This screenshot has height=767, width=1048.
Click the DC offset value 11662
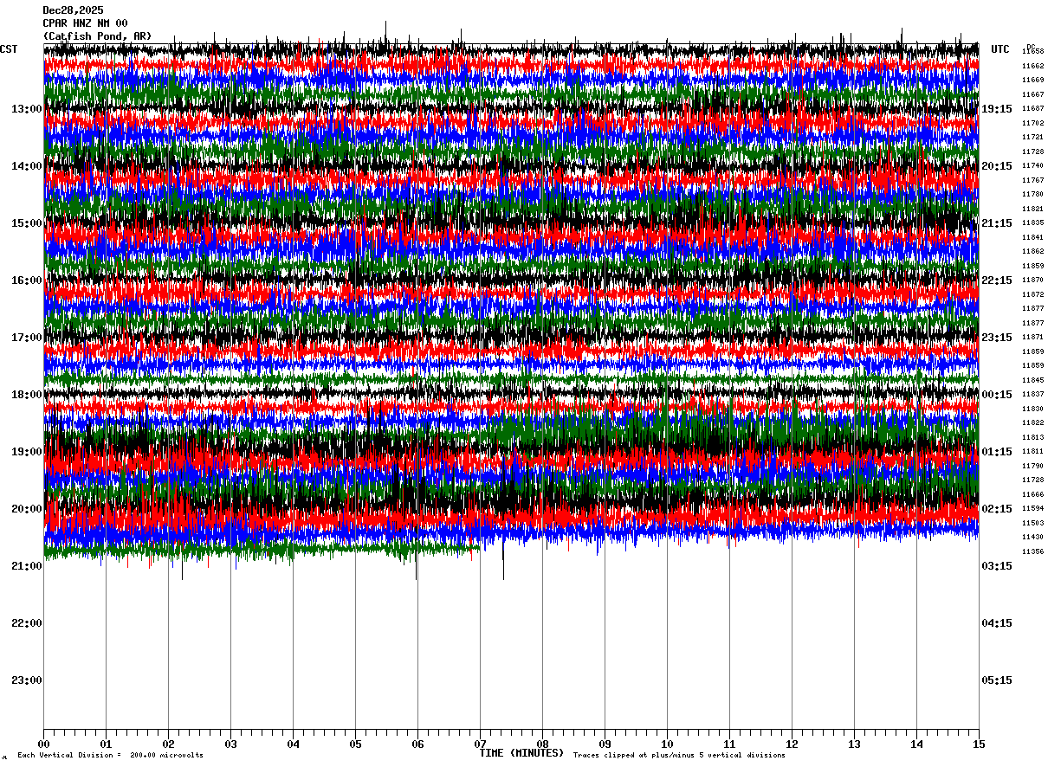click(x=1033, y=66)
